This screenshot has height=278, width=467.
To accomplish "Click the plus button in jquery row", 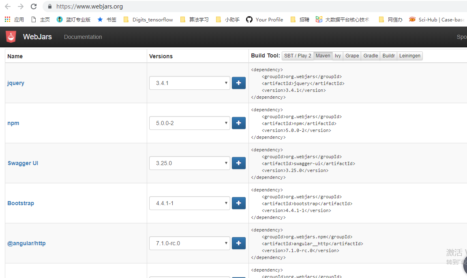I will click(238, 83).
